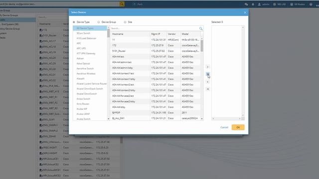
Task: Select device row 5101_Router
Action: (156, 51)
